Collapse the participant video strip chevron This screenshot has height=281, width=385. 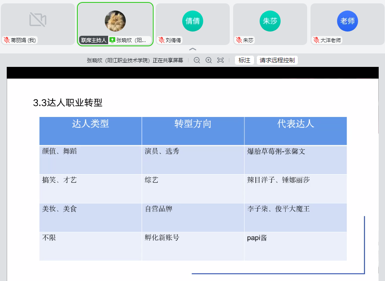(x=193, y=49)
